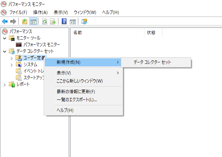Click the menu bar app icon beside ファイル
The width and height of the screenshot is (222, 157).
(x=4, y=12)
